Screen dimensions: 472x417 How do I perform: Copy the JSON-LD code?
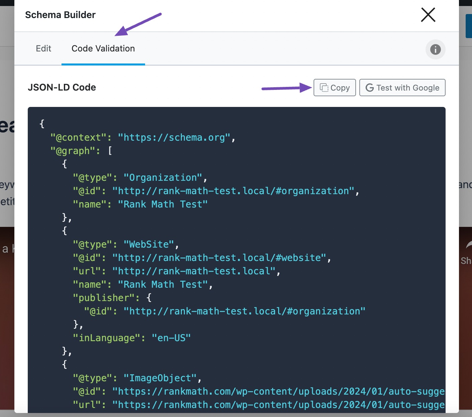coord(335,88)
